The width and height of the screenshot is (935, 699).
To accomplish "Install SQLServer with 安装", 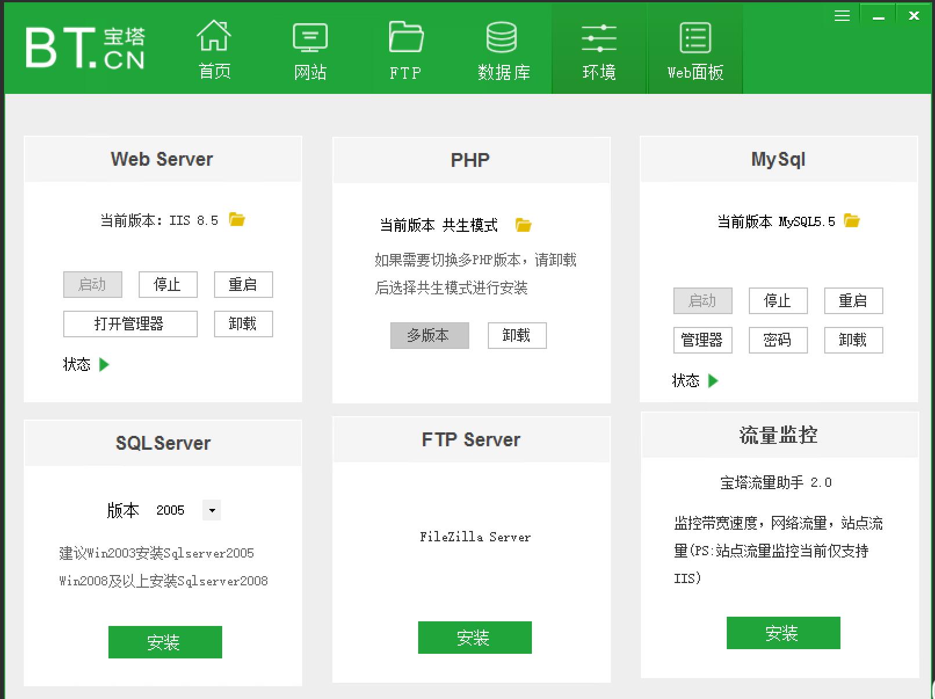I will point(165,642).
